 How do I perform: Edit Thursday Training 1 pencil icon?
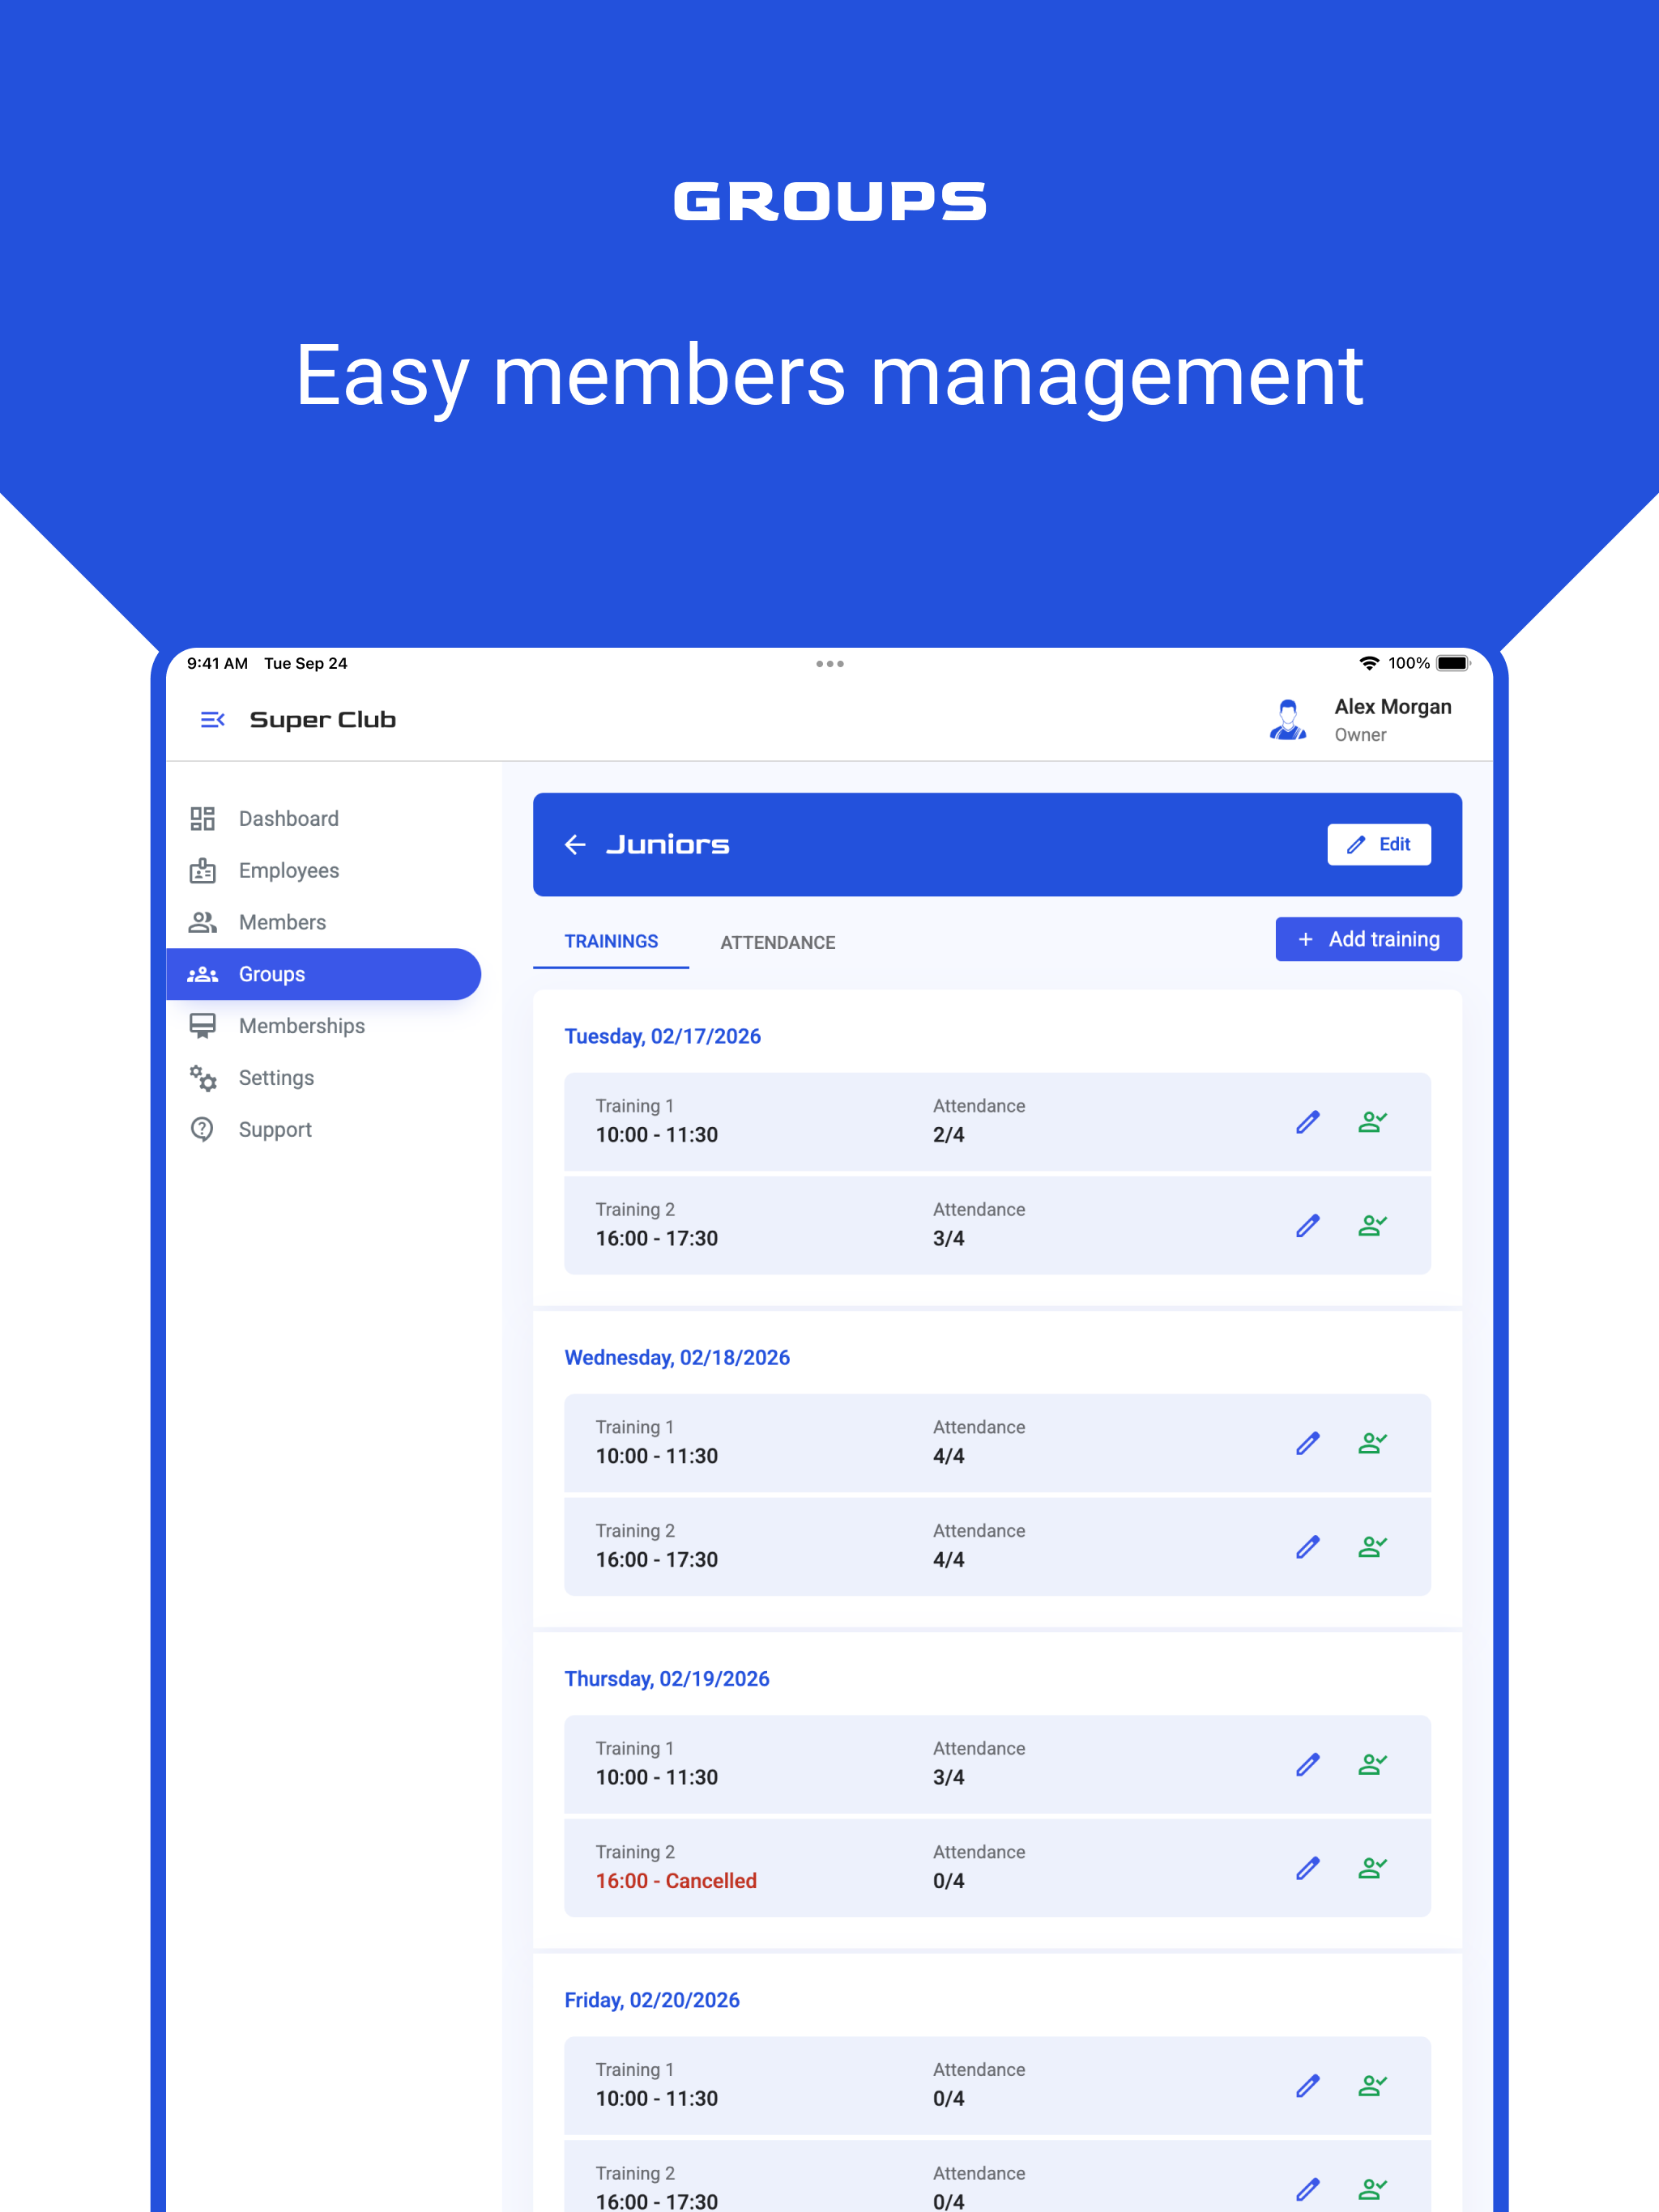pos(1307,1765)
